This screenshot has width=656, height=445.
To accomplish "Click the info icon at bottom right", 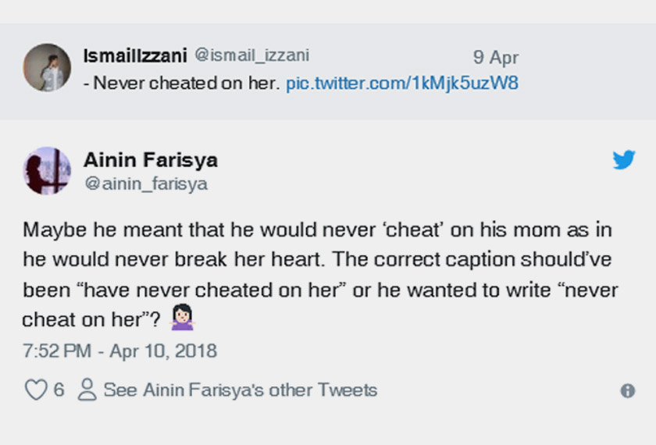I will (627, 390).
